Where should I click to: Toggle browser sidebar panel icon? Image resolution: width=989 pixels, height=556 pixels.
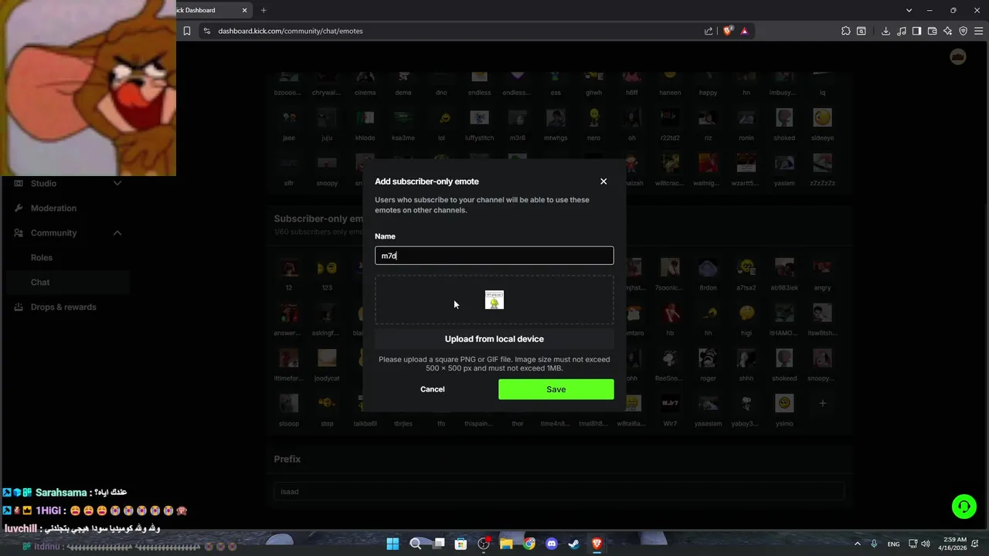point(916,31)
